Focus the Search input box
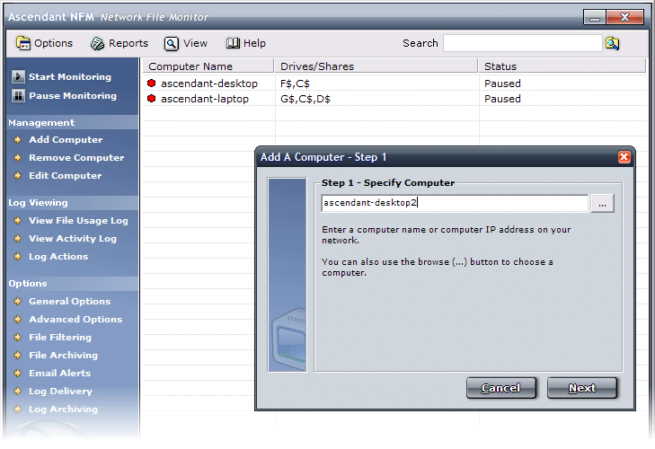This screenshot has height=449, width=655. (x=522, y=43)
